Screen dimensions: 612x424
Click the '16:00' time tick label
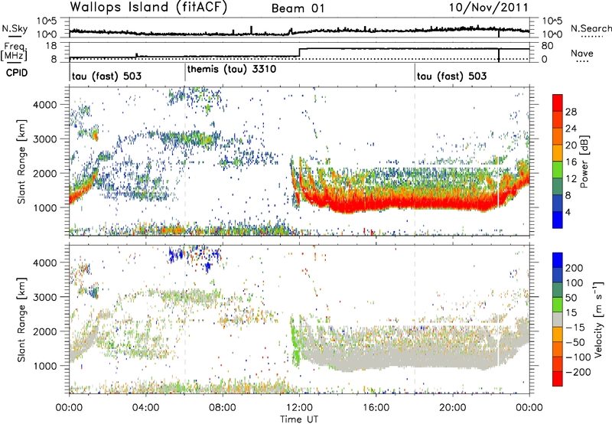pos(376,408)
